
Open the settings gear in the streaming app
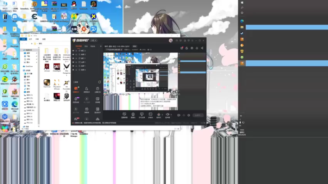(189, 115)
